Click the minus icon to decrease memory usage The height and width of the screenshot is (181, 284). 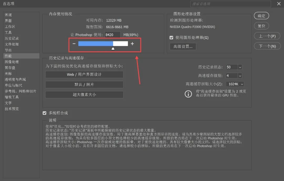74,44
